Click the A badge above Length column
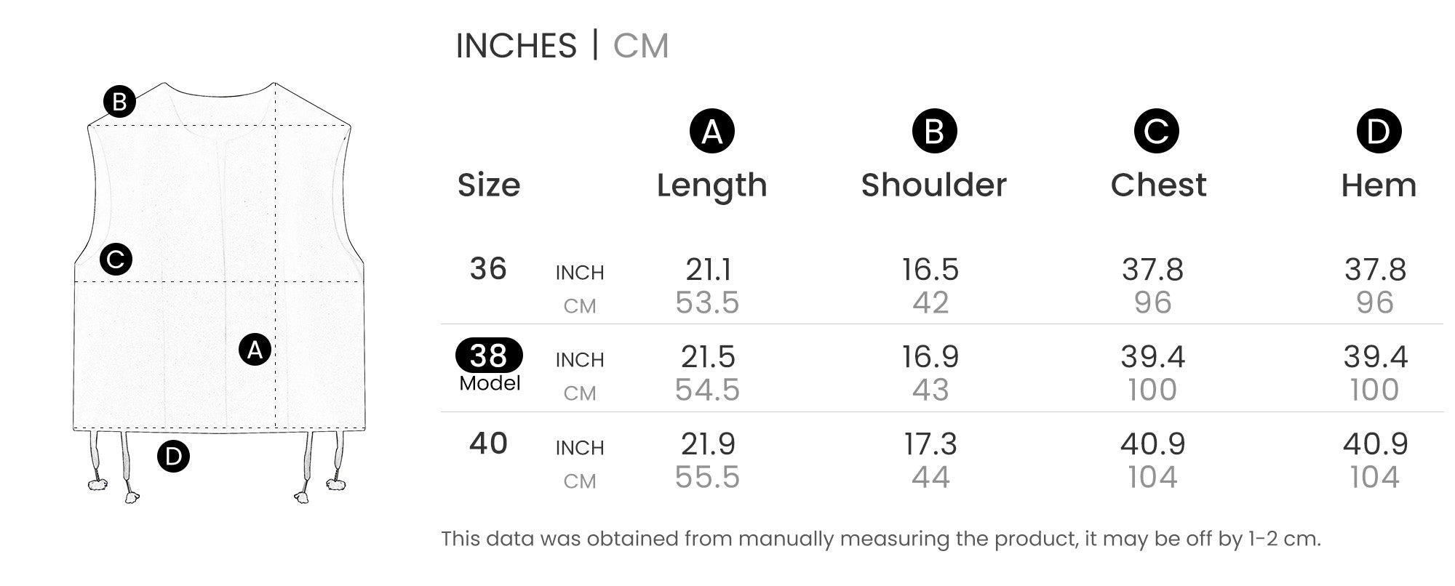 point(711,132)
